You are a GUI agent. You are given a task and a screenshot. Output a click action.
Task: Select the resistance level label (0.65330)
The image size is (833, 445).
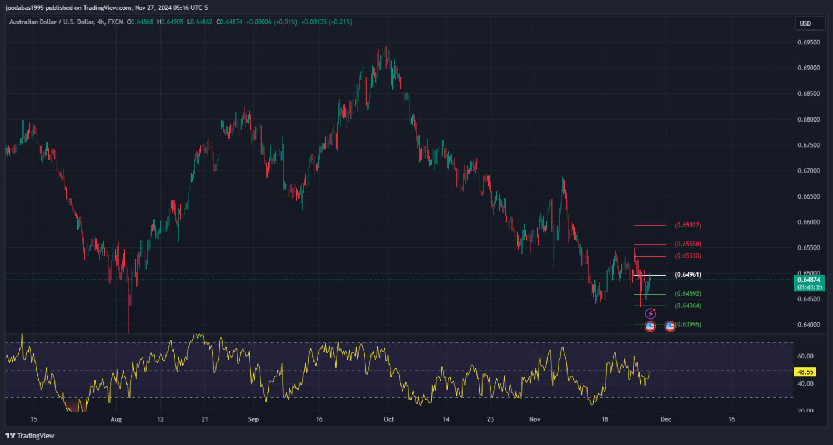(688, 256)
